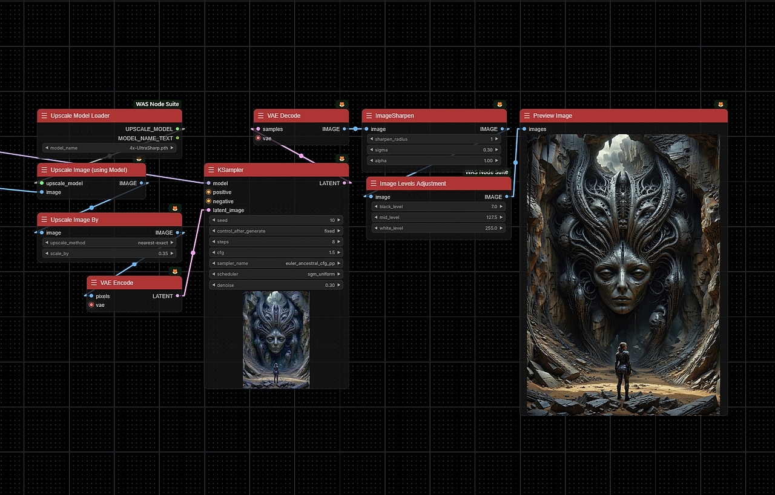Click the latent_image input port on KSampler
Image resolution: width=775 pixels, height=495 pixels.
tap(208, 211)
